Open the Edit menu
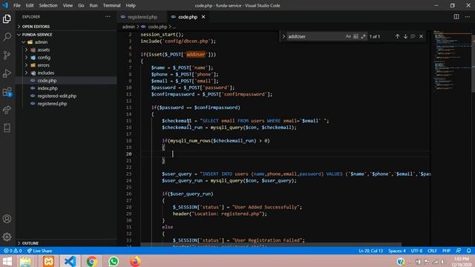Viewport: 475px width, 267px height. point(30,5)
